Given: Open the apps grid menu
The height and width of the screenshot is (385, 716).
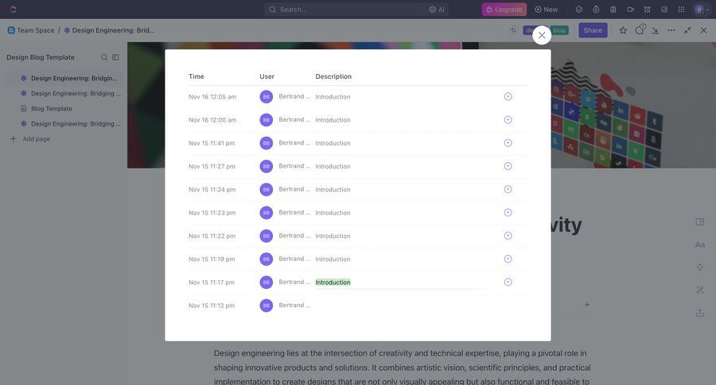Looking at the screenshot, I should coord(681,9).
